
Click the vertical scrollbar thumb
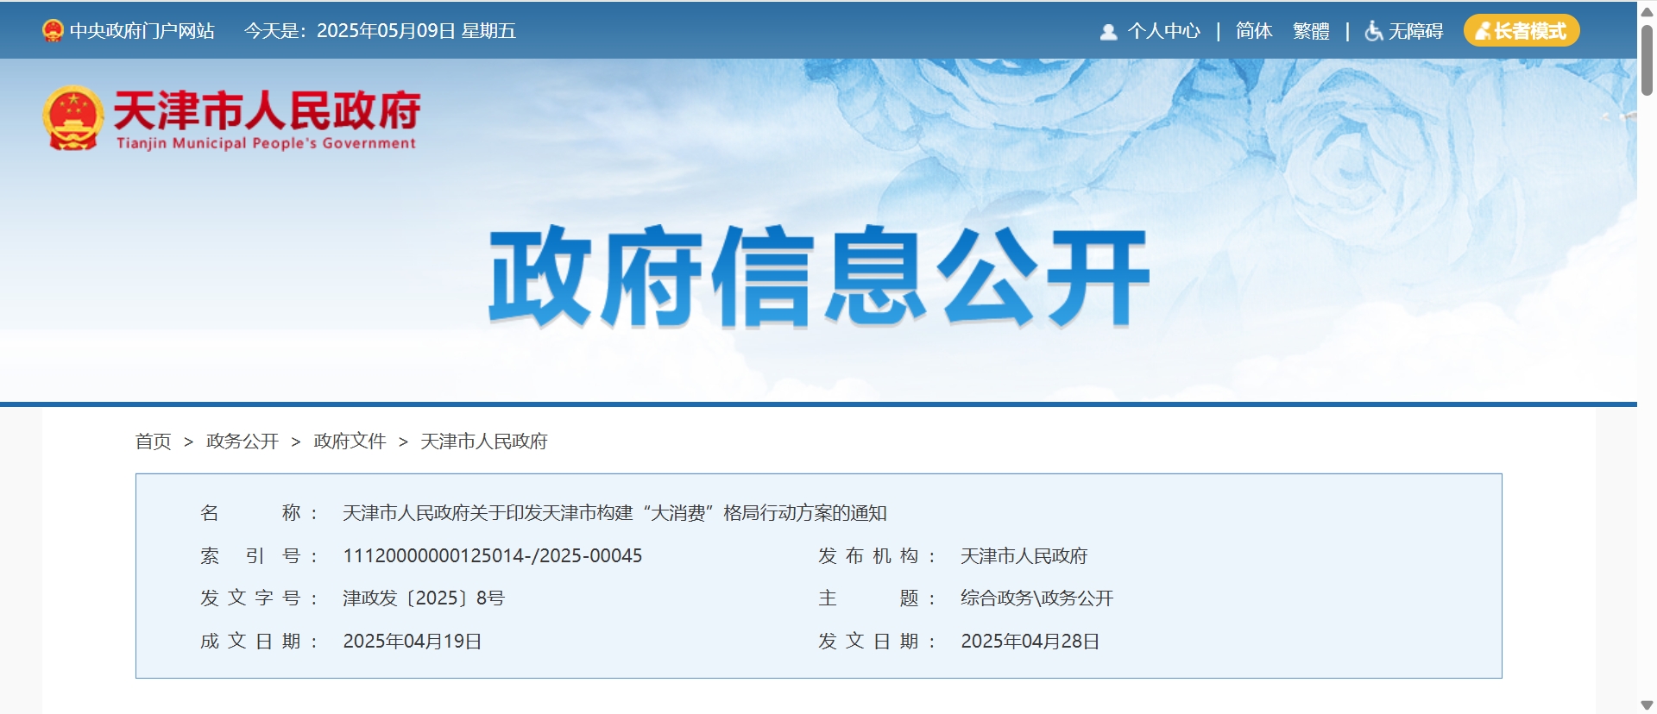point(1647,60)
